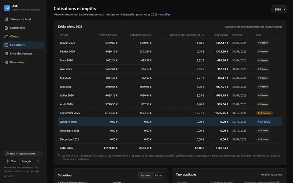Click the 31/05/2026 échéance date
Image resolution: width=293 pixels, height=183 pixels.
[x=239, y=69]
